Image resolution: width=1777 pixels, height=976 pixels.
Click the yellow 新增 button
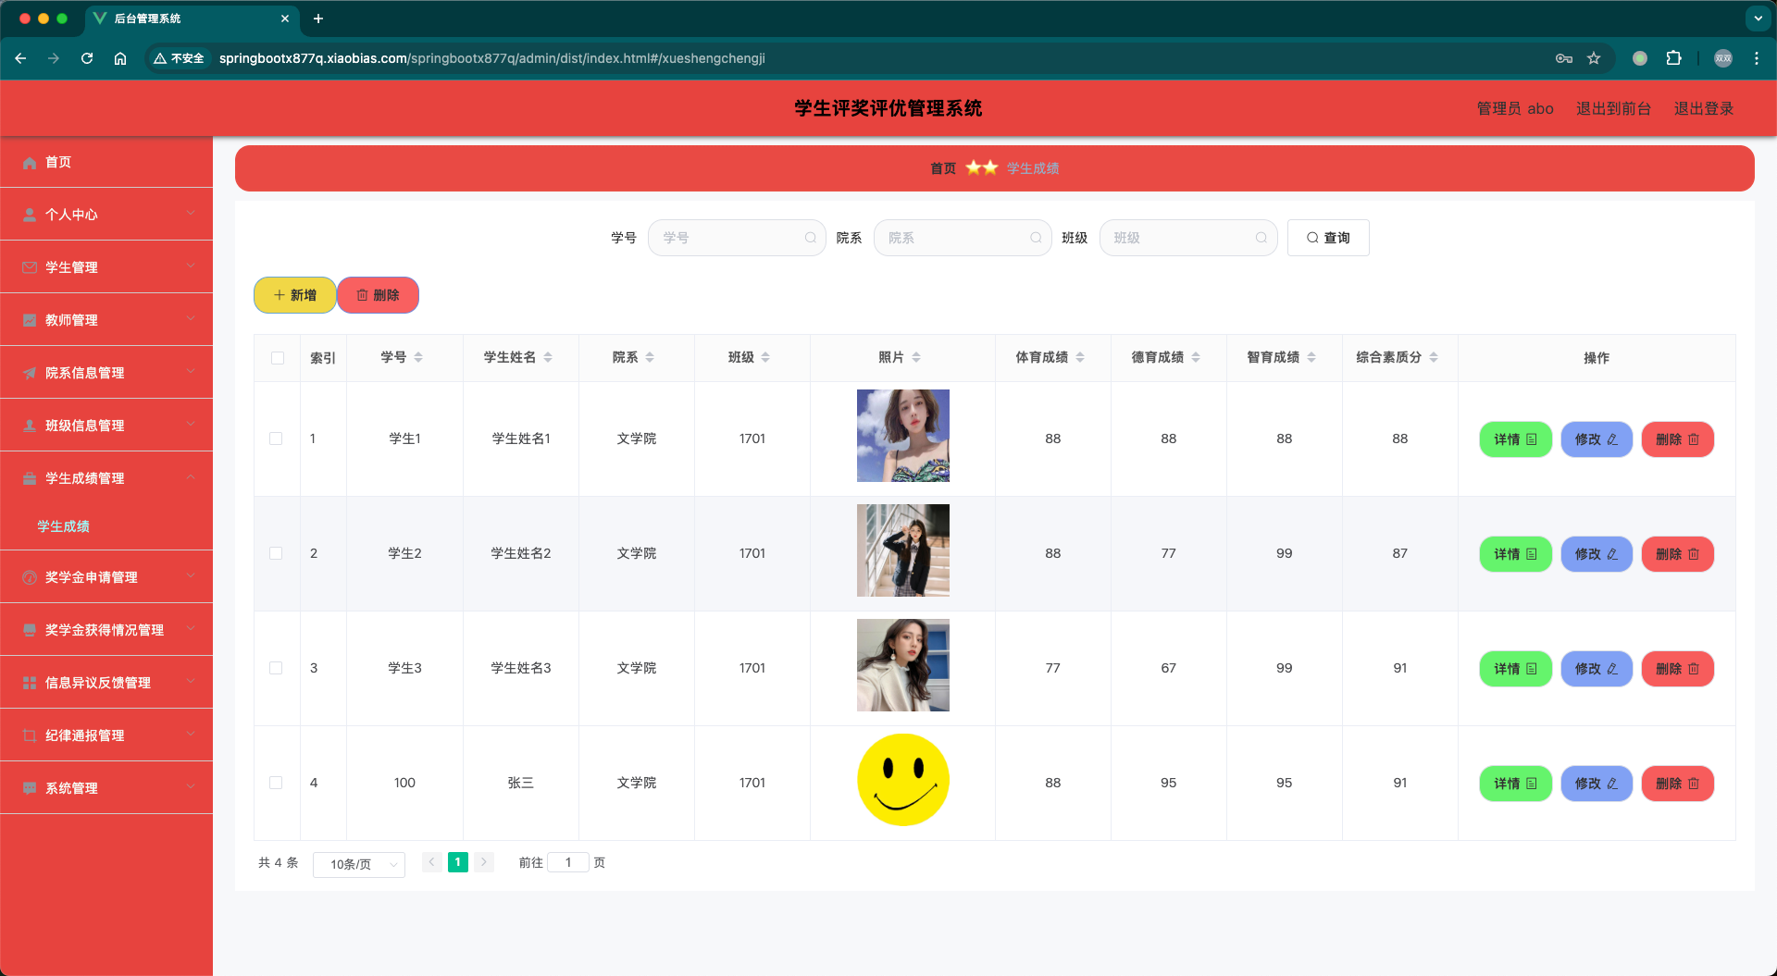pyautogui.click(x=295, y=295)
